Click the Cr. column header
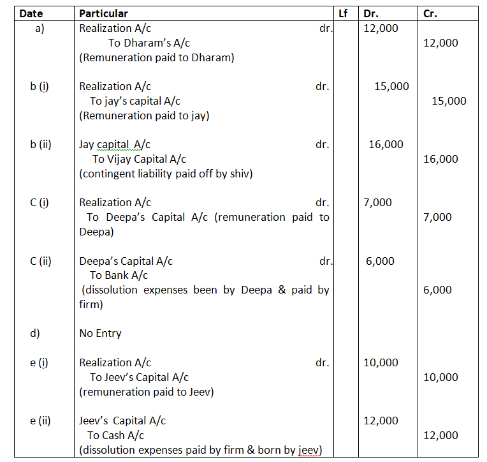487x462 pixels. coord(430,13)
